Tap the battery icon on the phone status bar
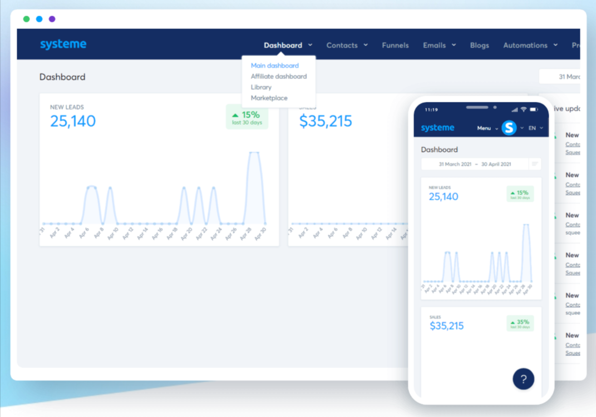Image resolution: width=596 pixels, height=417 pixels. (x=534, y=109)
